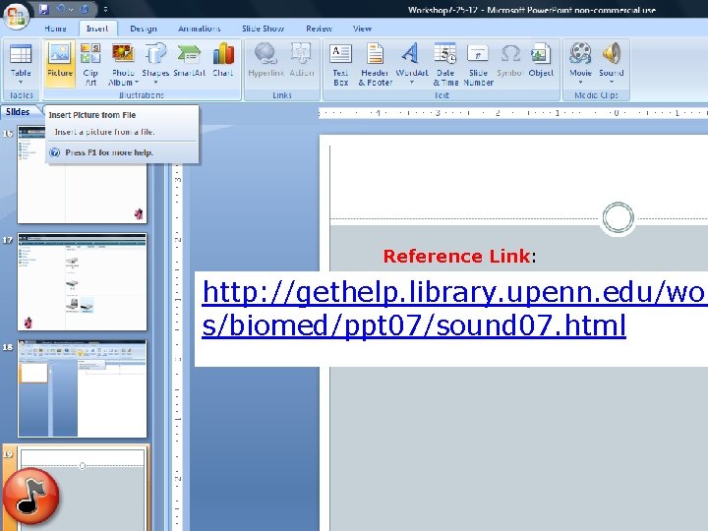Undo the last action from the quick access toolbar
Image resolution: width=708 pixels, height=531 pixels.
coord(61,9)
